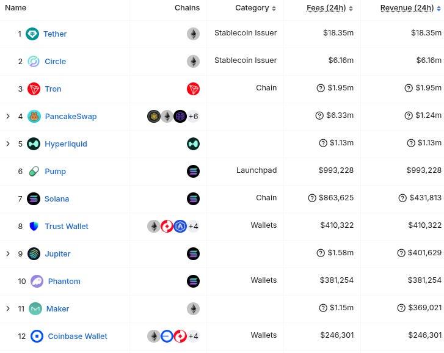Screen dimensions: 444x353
Task: Click the Coinbase Wallet logo icon
Action: 37,337
